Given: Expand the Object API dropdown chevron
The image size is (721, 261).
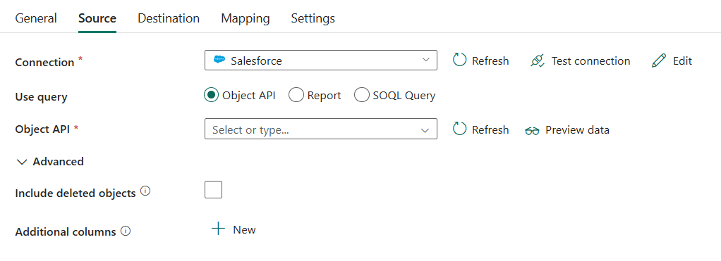Looking at the screenshot, I should coord(425,130).
